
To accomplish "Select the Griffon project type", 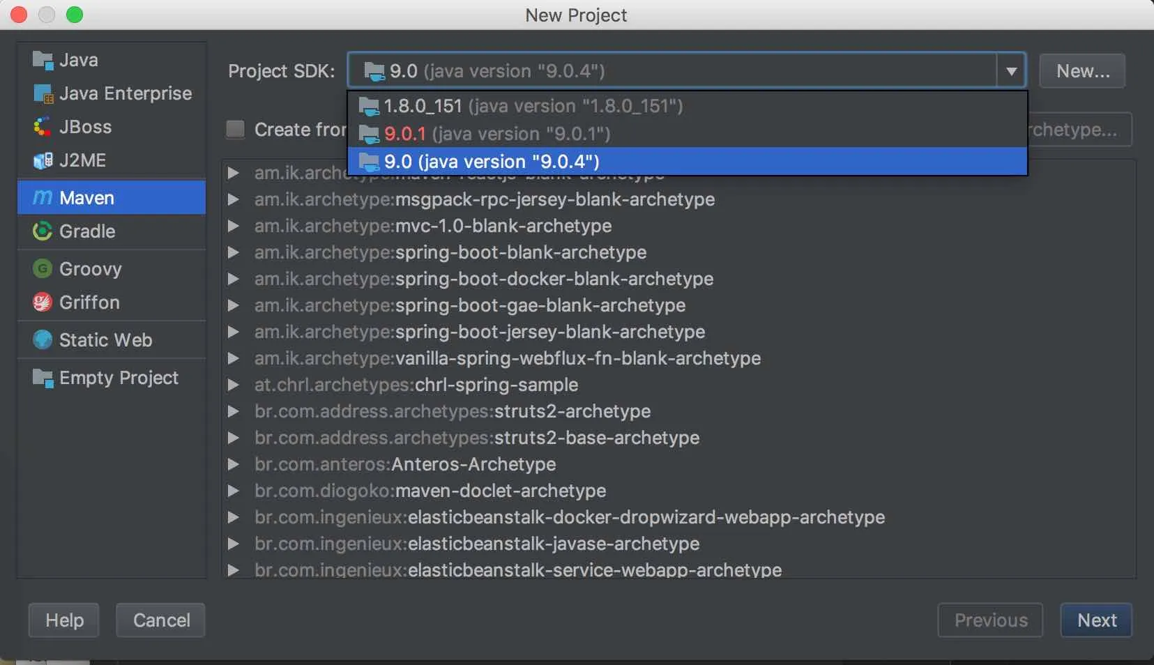I will [x=112, y=303].
